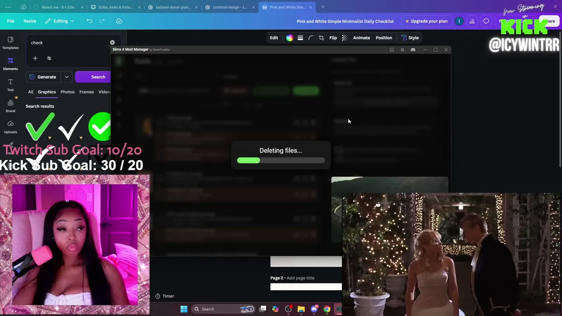Select the Frames filter tab
Screen dimensions: 562x316
[x=86, y=92]
